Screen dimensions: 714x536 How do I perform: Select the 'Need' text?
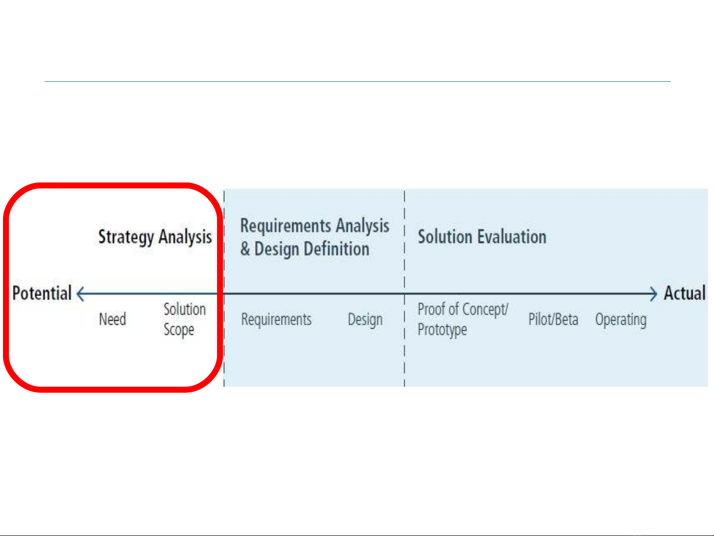click(x=112, y=319)
